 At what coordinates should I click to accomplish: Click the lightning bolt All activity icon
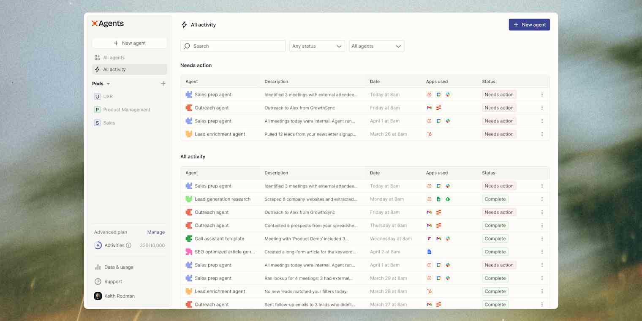tap(184, 24)
